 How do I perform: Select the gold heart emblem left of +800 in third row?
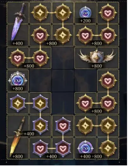point(17,58)
